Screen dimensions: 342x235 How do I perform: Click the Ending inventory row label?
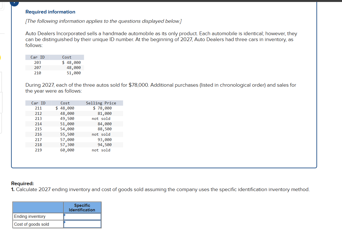(x=29, y=216)
